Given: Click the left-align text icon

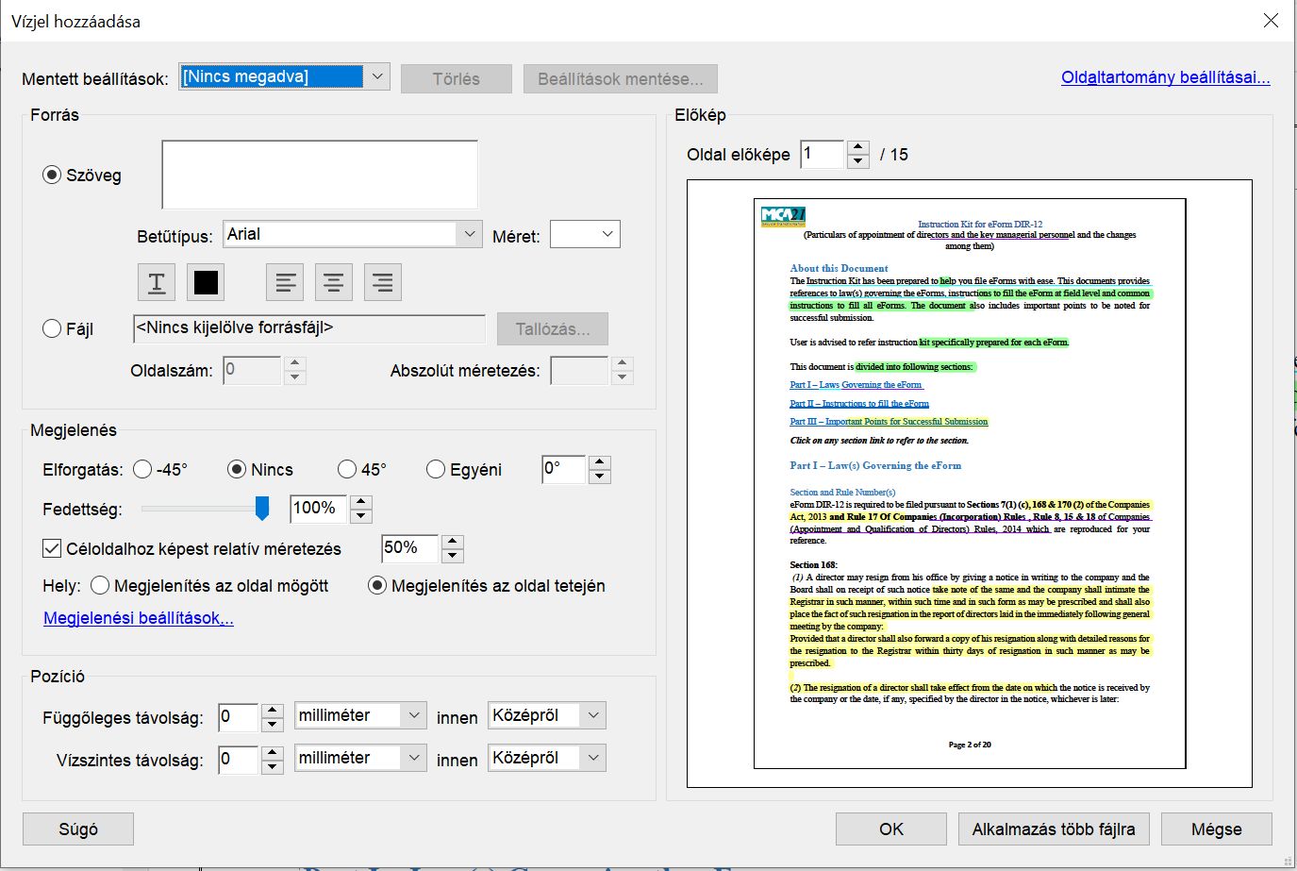Looking at the screenshot, I should pos(285,282).
